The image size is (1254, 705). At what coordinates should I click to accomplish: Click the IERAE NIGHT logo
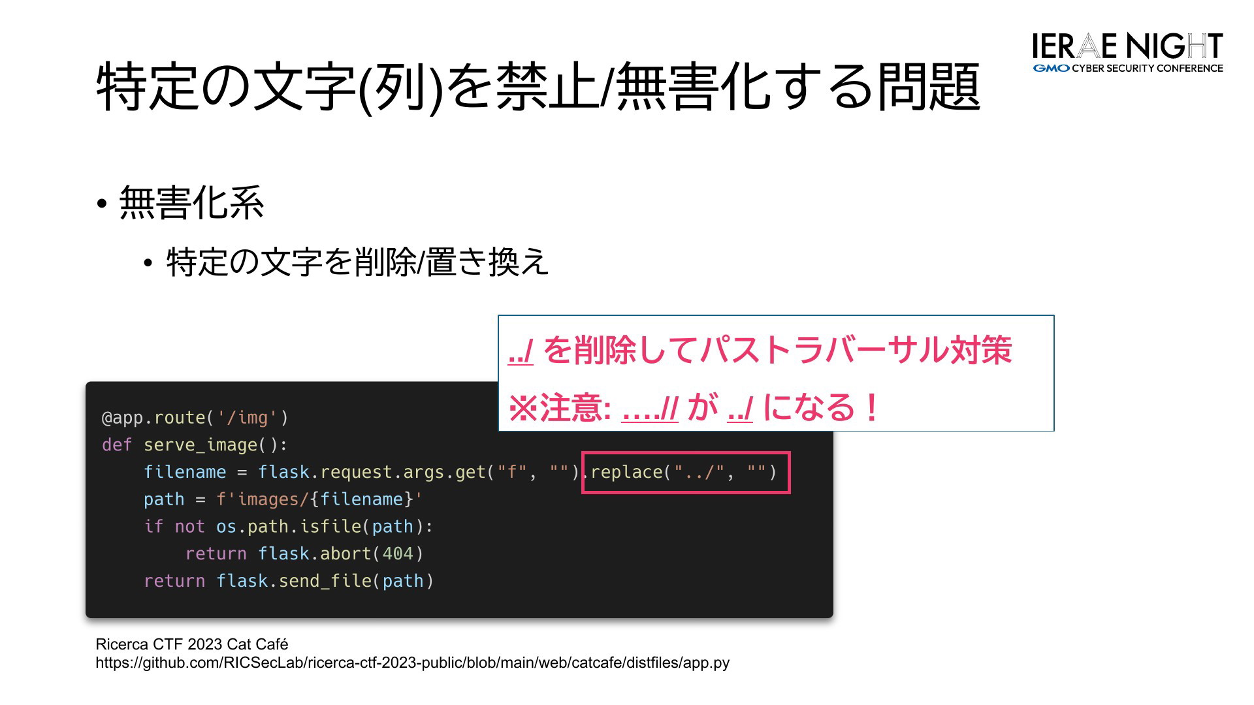point(1127,46)
